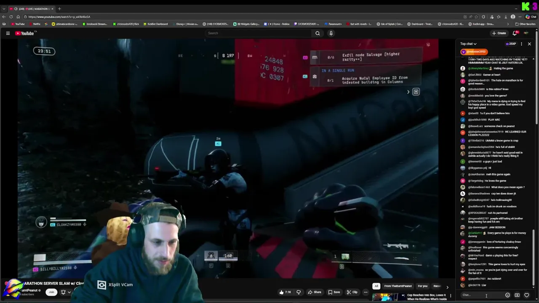
Task: Send a heart reaction in chat
Action: click(526, 295)
